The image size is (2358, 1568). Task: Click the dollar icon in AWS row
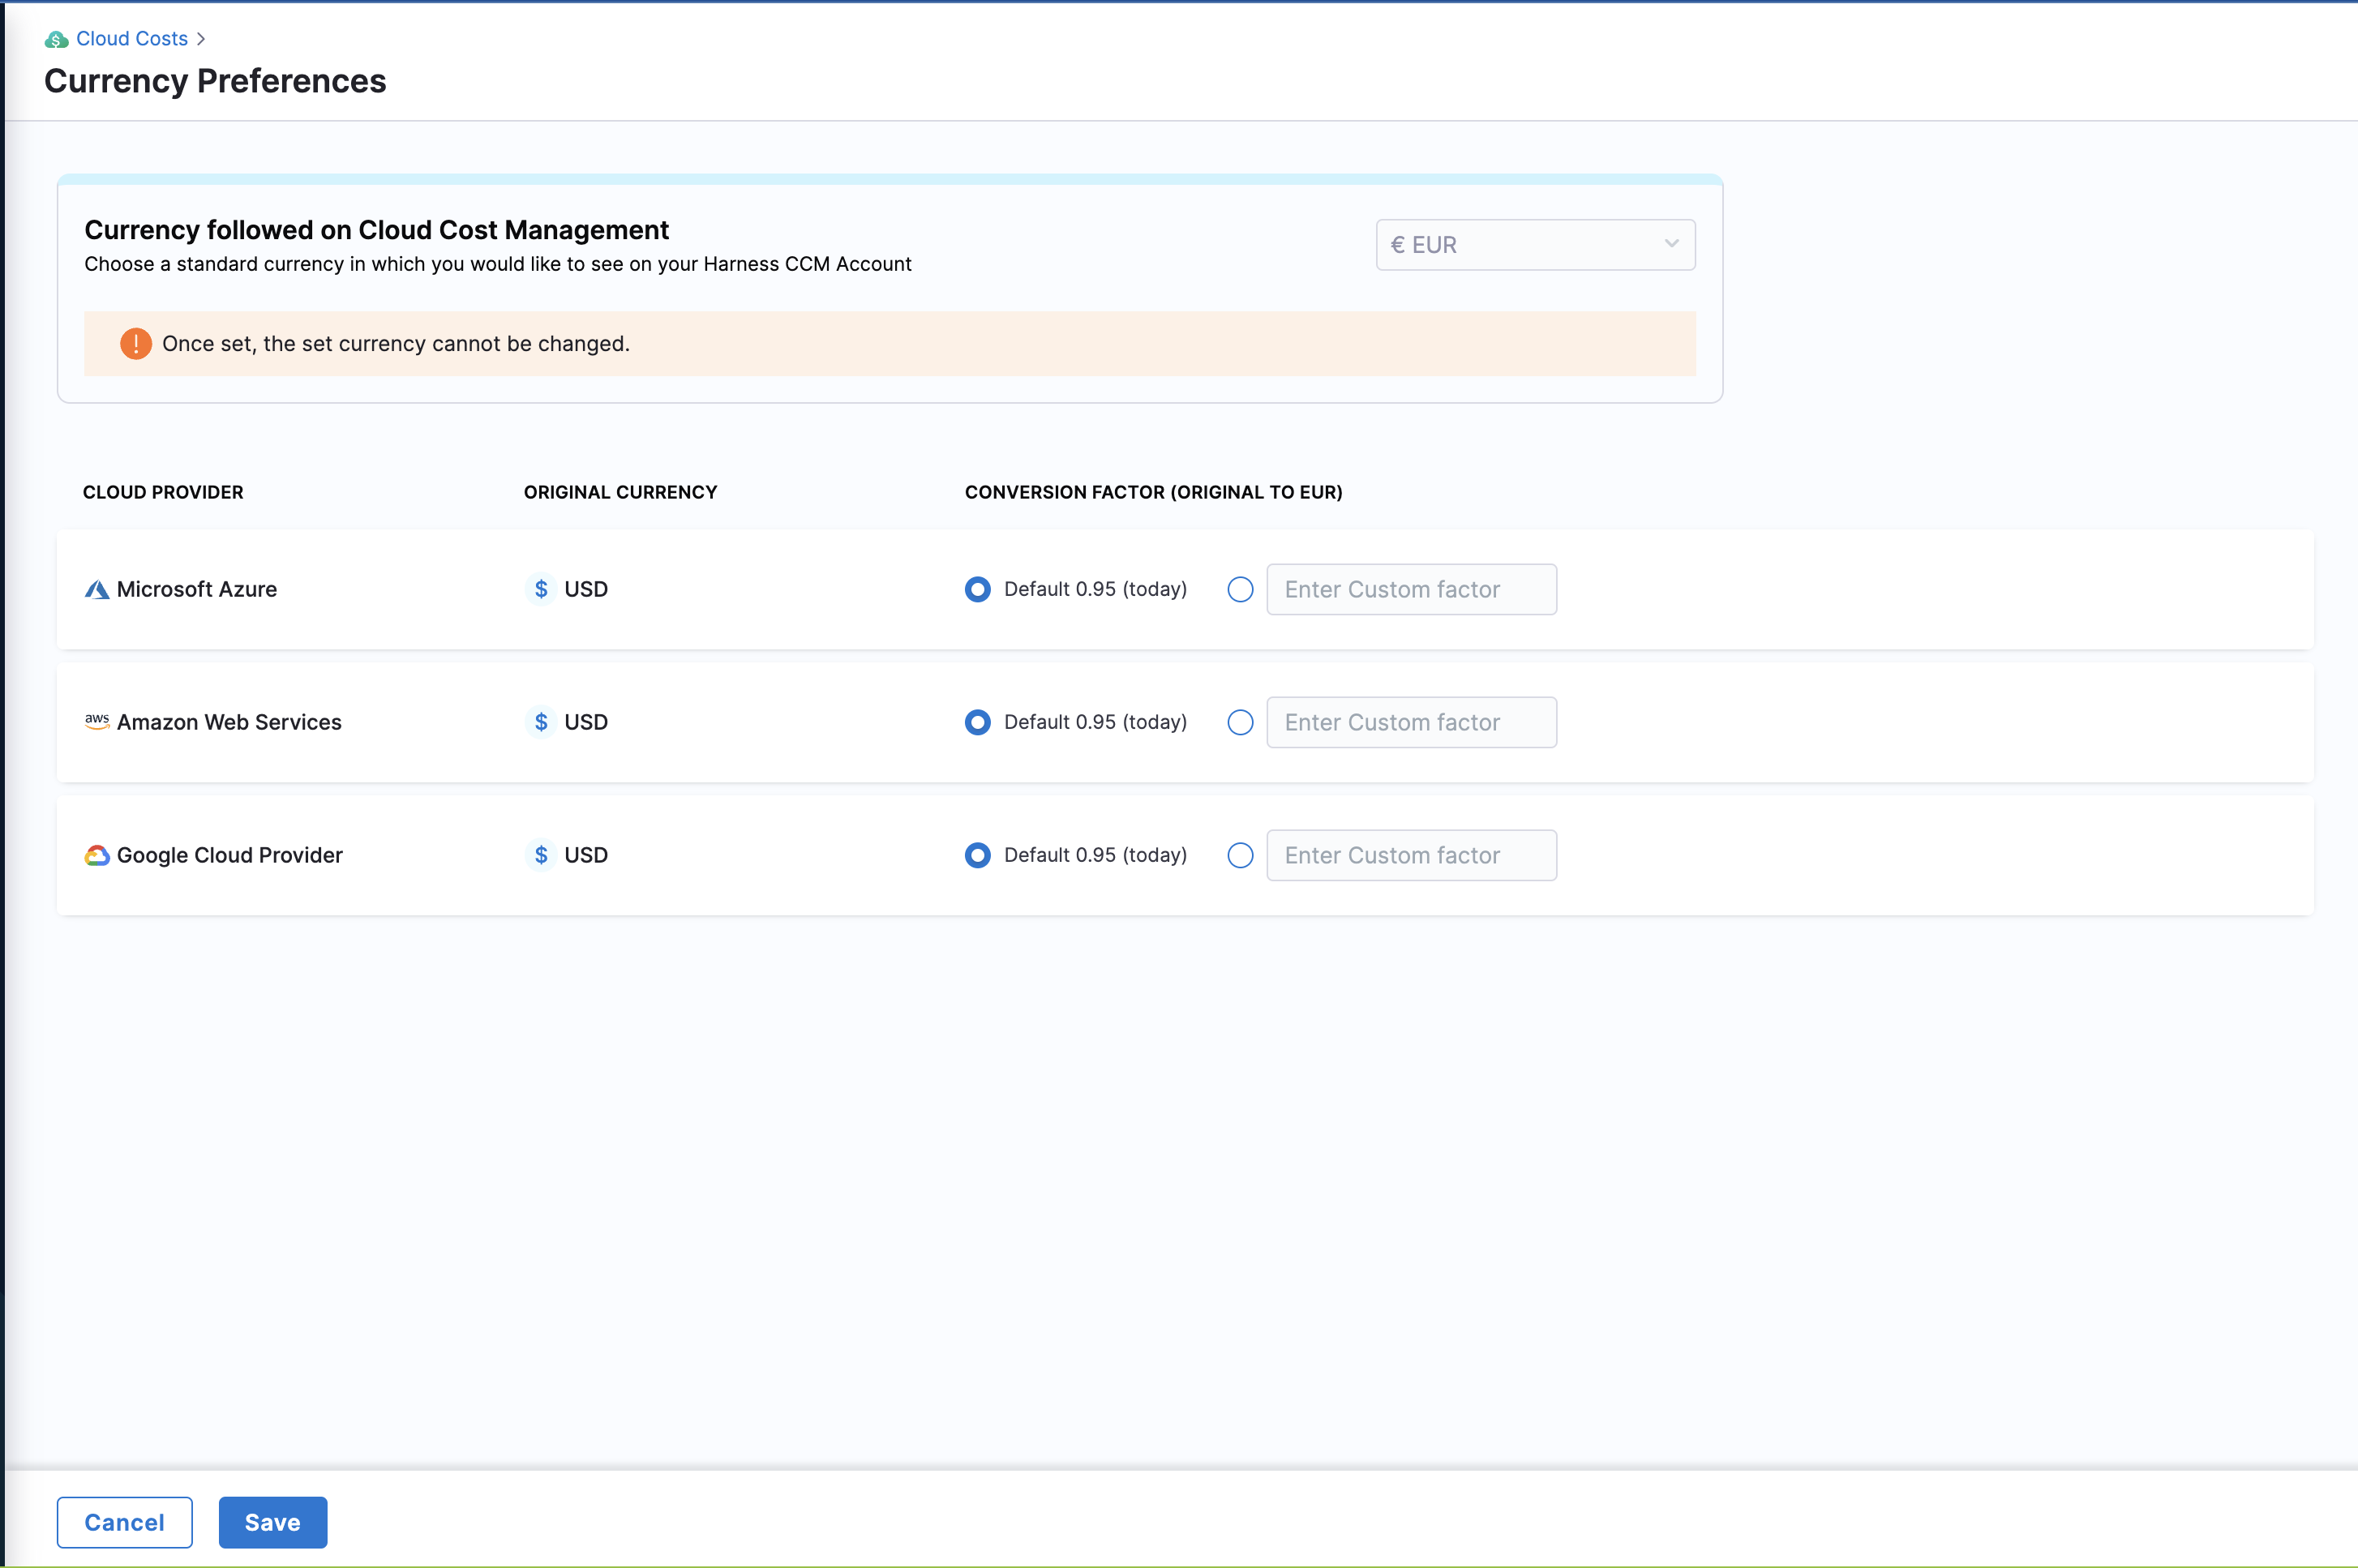(x=540, y=722)
